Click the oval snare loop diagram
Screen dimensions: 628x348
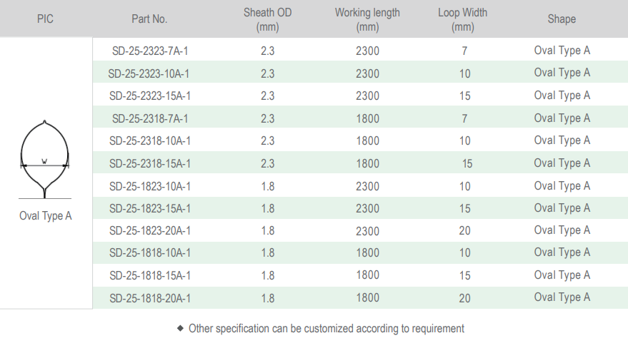[44, 158]
